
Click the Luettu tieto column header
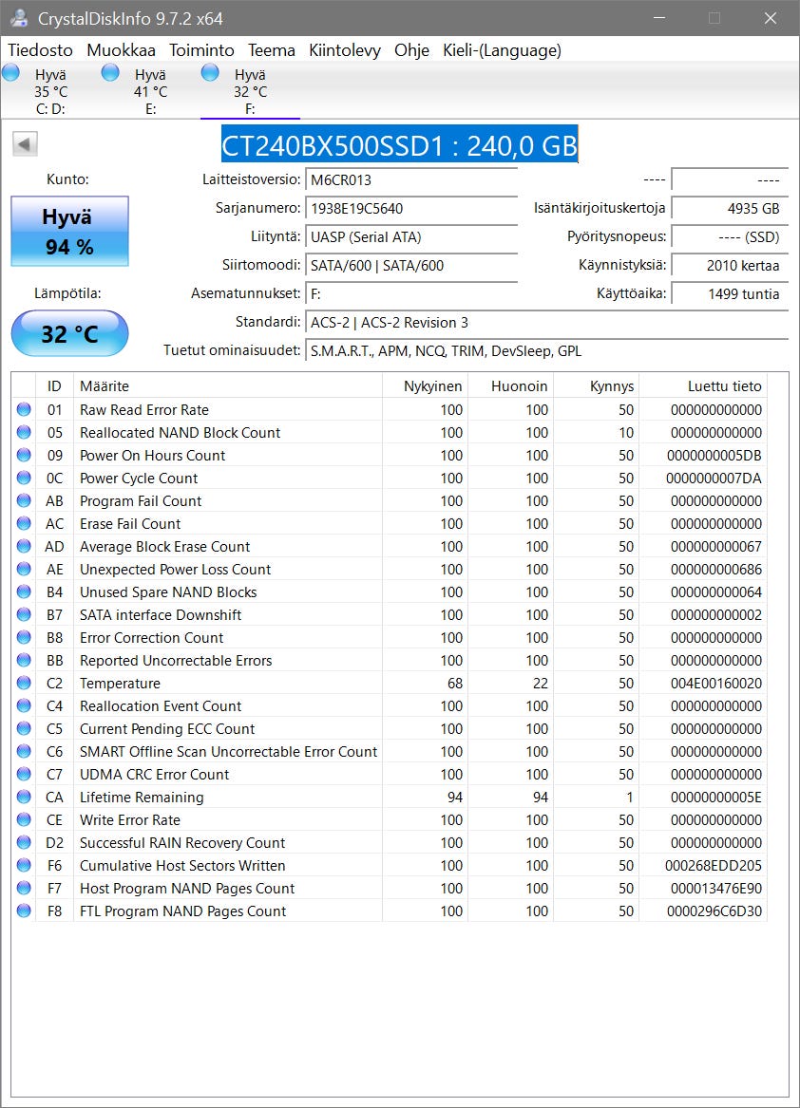[x=703, y=385]
